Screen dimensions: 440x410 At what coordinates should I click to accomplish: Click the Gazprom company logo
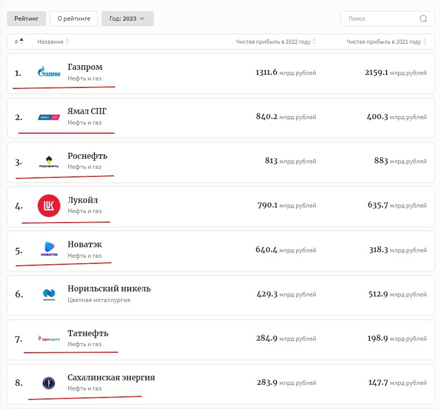[x=49, y=72]
